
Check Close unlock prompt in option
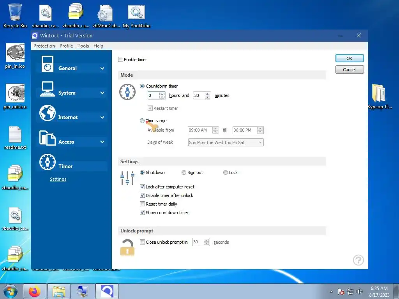(x=143, y=242)
